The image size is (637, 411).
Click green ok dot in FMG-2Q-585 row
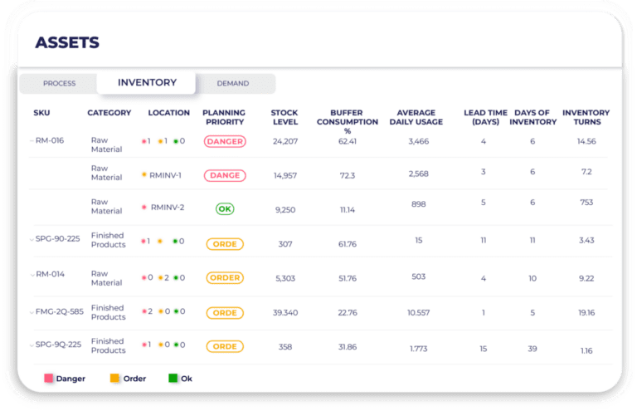177,312
